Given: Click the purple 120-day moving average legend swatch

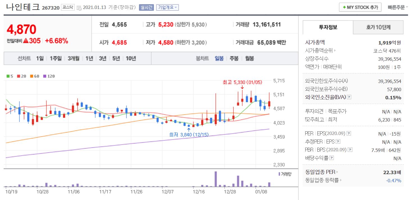Looking at the screenshot, I should coord(45,76).
